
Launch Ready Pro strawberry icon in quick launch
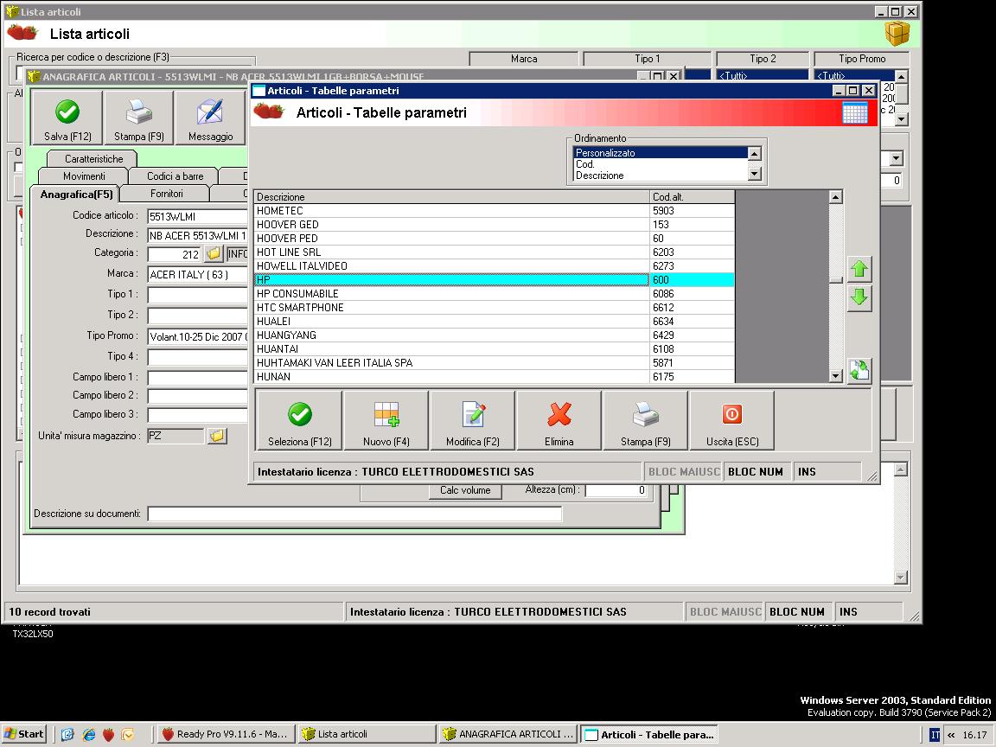pos(108,734)
